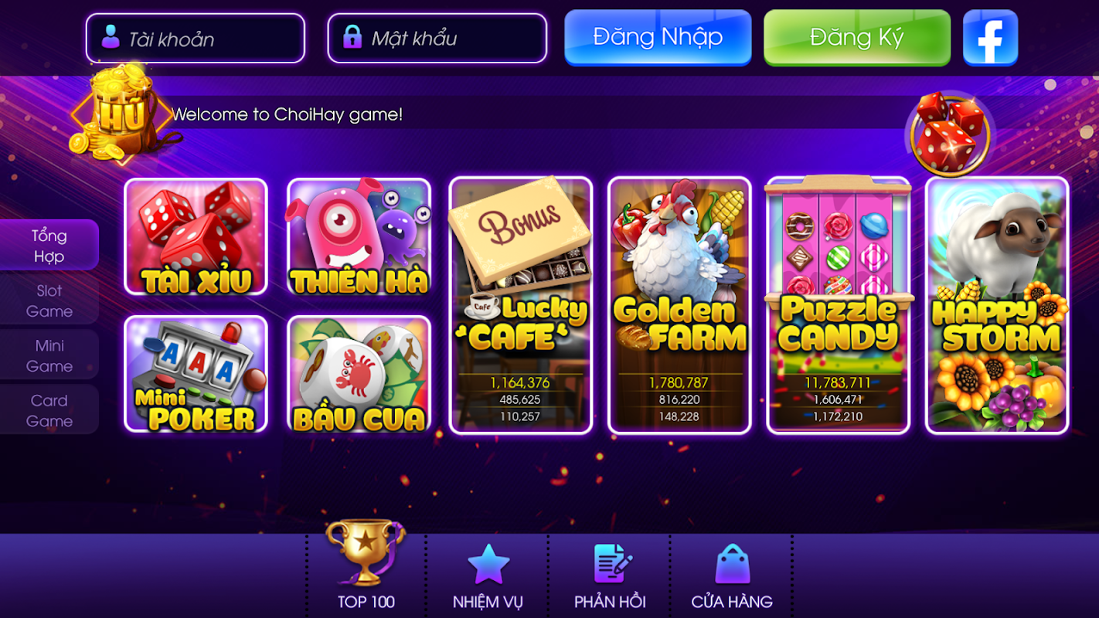Launch the Mini Poker slot game
Image resolution: width=1099 pixels, height=618 pixels.
click(x=196, y=374)
